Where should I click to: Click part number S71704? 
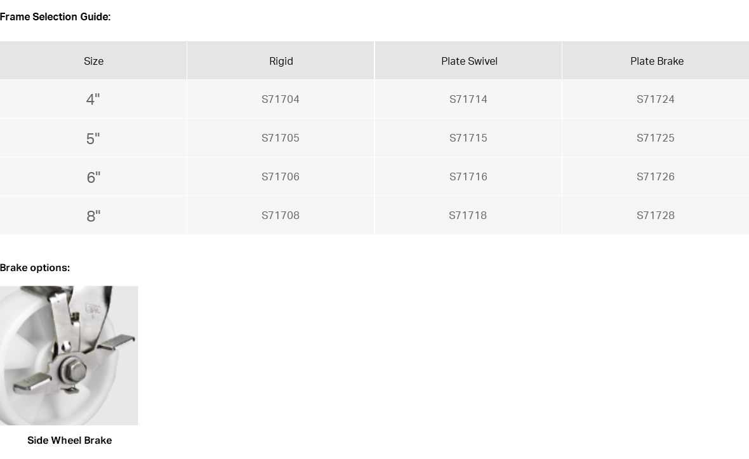coord(281,99)
